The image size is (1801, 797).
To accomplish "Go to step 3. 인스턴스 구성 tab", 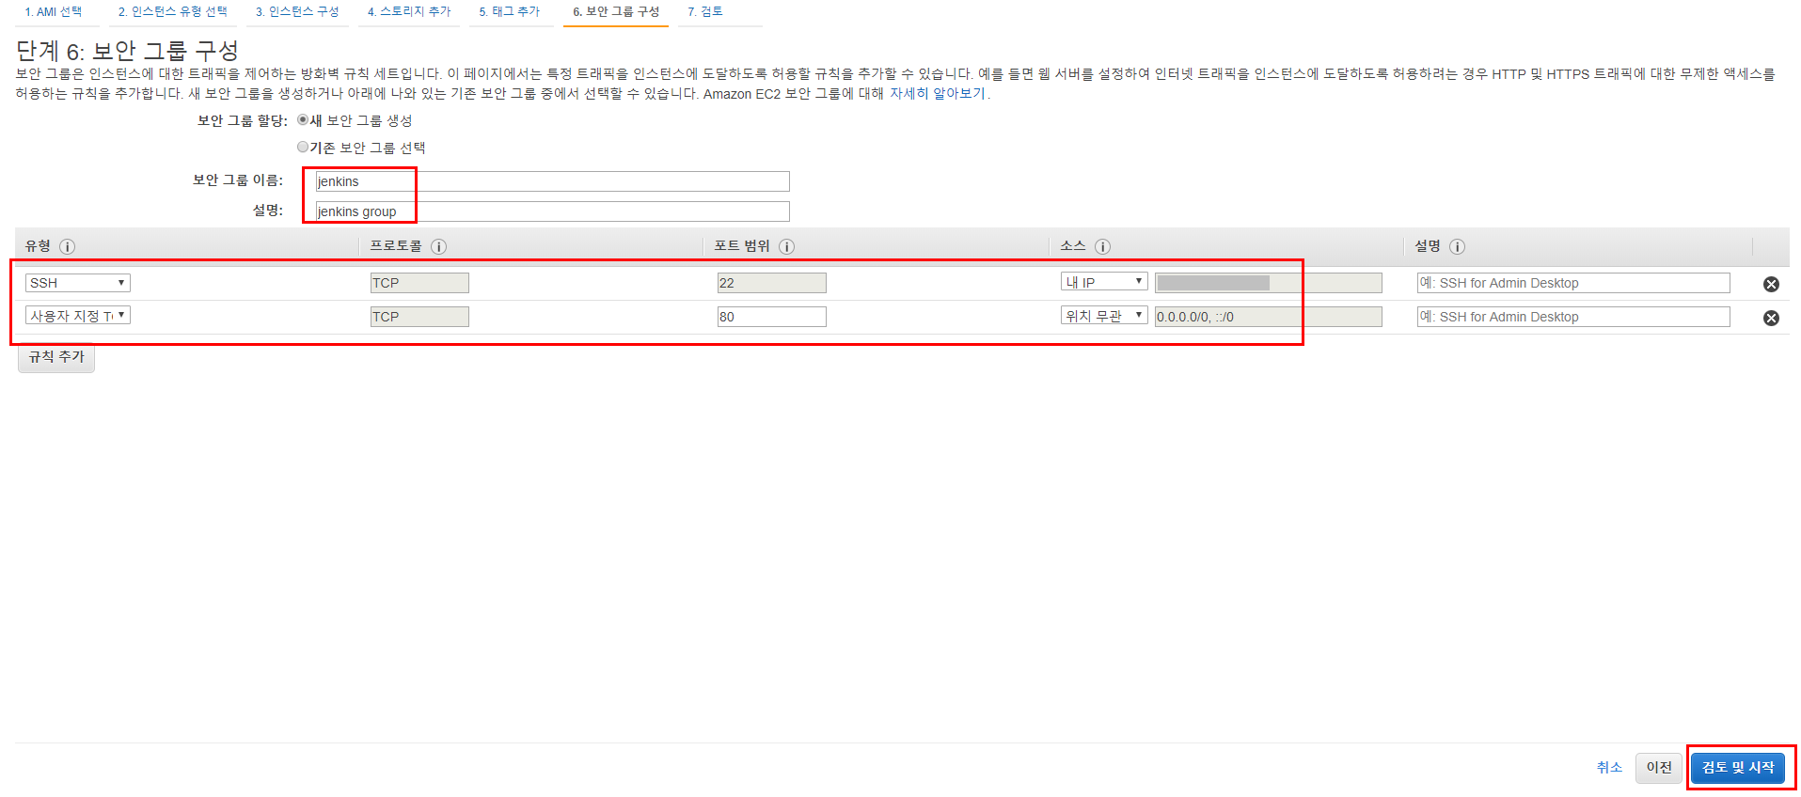I will [x=297, y=11].
